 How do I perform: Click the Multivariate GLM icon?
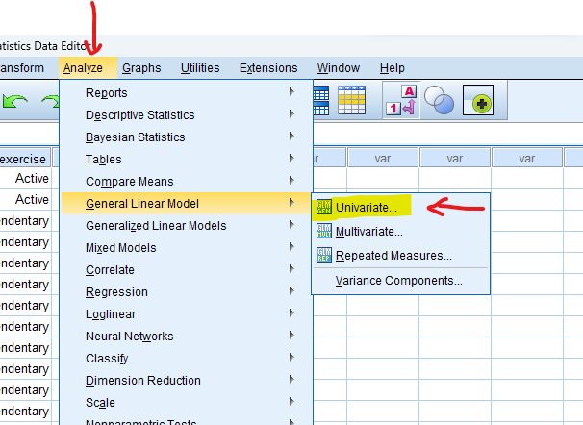tap(323, 232)
